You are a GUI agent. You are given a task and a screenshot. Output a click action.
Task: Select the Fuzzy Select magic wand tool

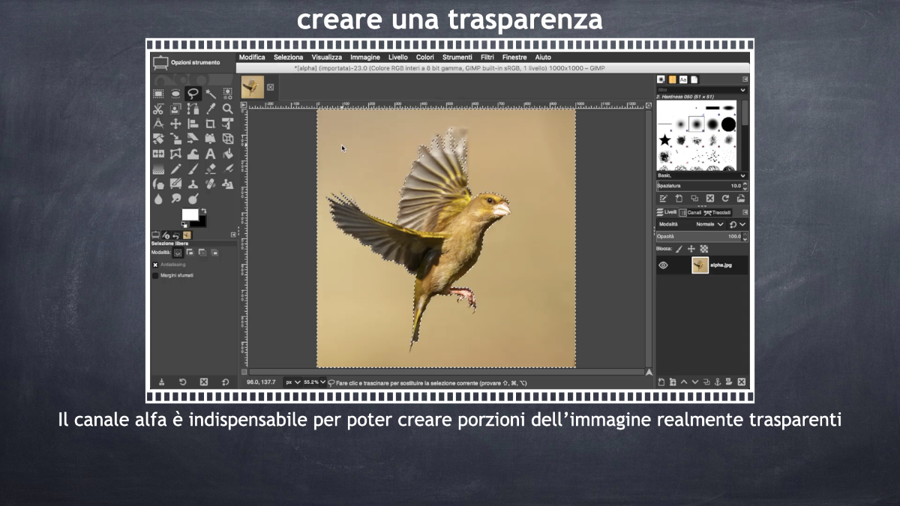pos(211,94)
